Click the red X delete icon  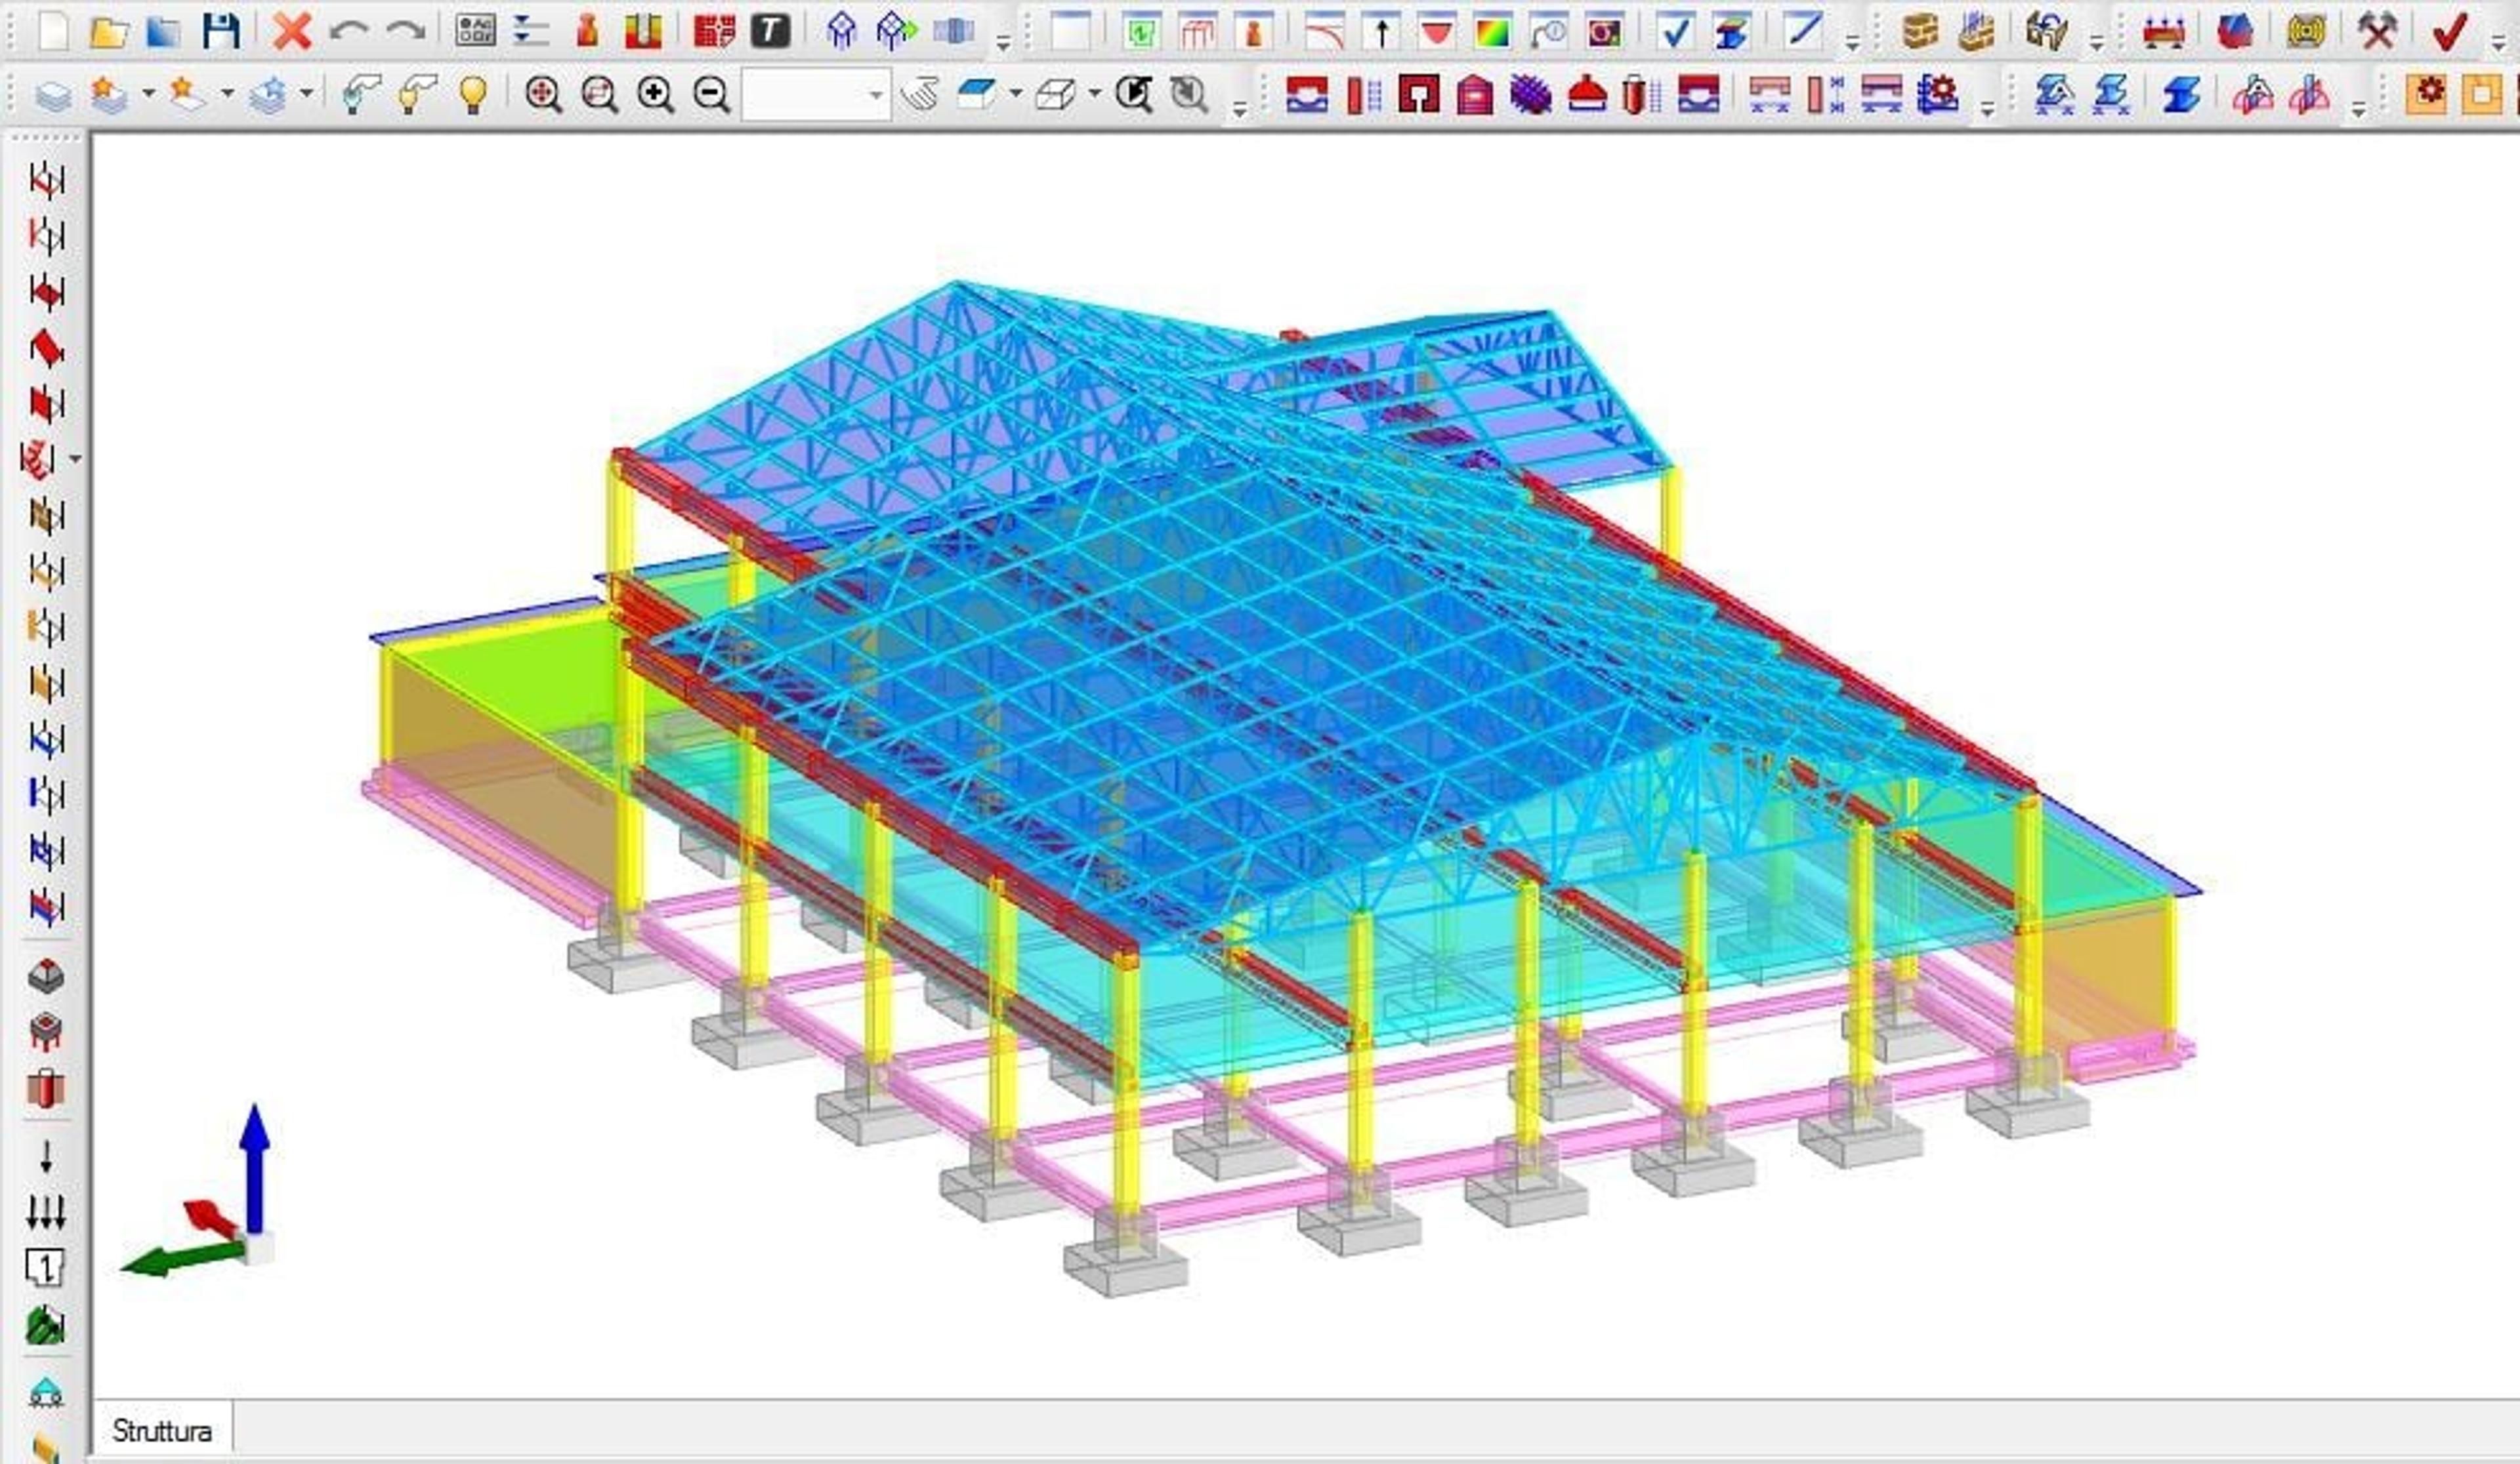pos(292,32)
